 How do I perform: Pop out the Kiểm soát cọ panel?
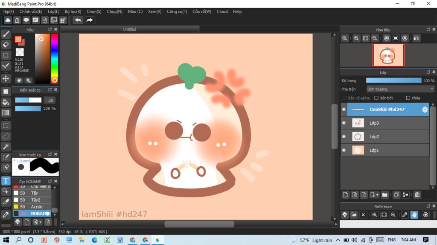coord(50,90)
